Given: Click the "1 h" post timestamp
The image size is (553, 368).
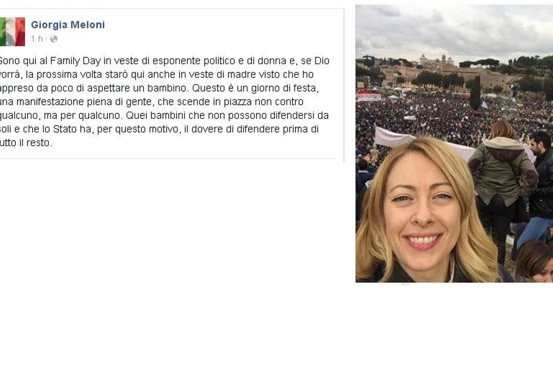Looking at the screenshot, I should (x=37, y=39).
